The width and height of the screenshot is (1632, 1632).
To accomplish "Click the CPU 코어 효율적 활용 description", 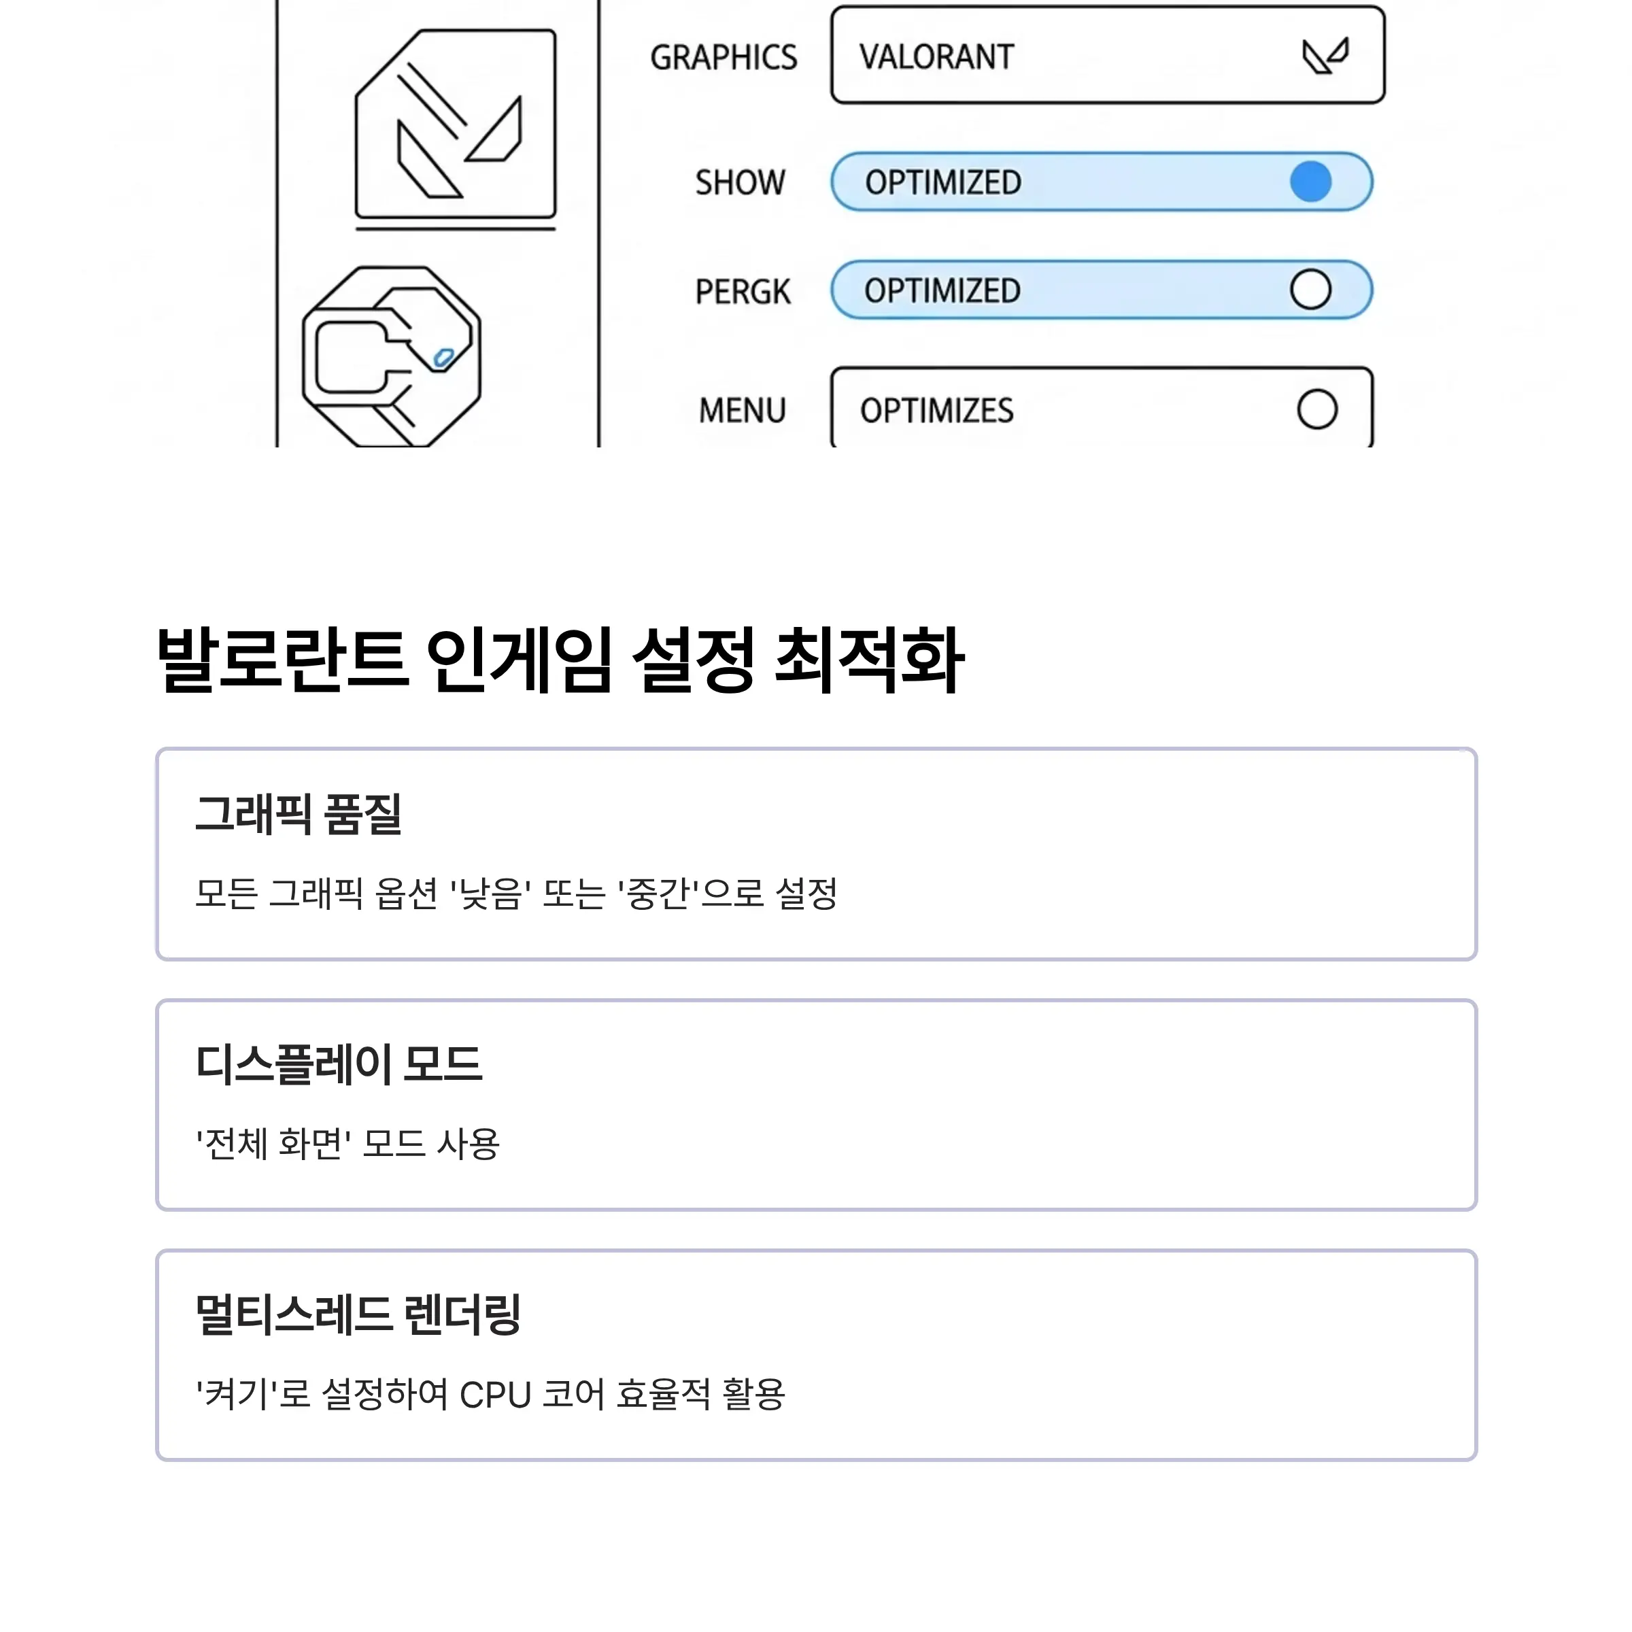I will click(x=623, y=1395).
